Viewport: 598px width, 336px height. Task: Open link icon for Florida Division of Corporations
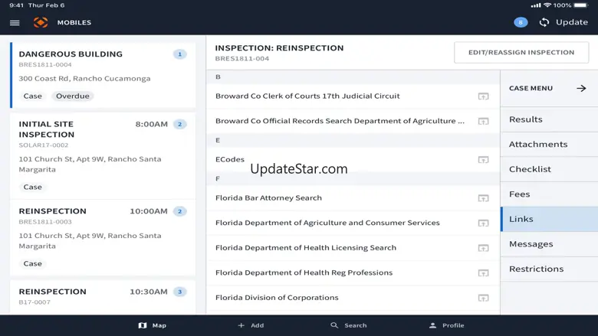coord(483,298)
